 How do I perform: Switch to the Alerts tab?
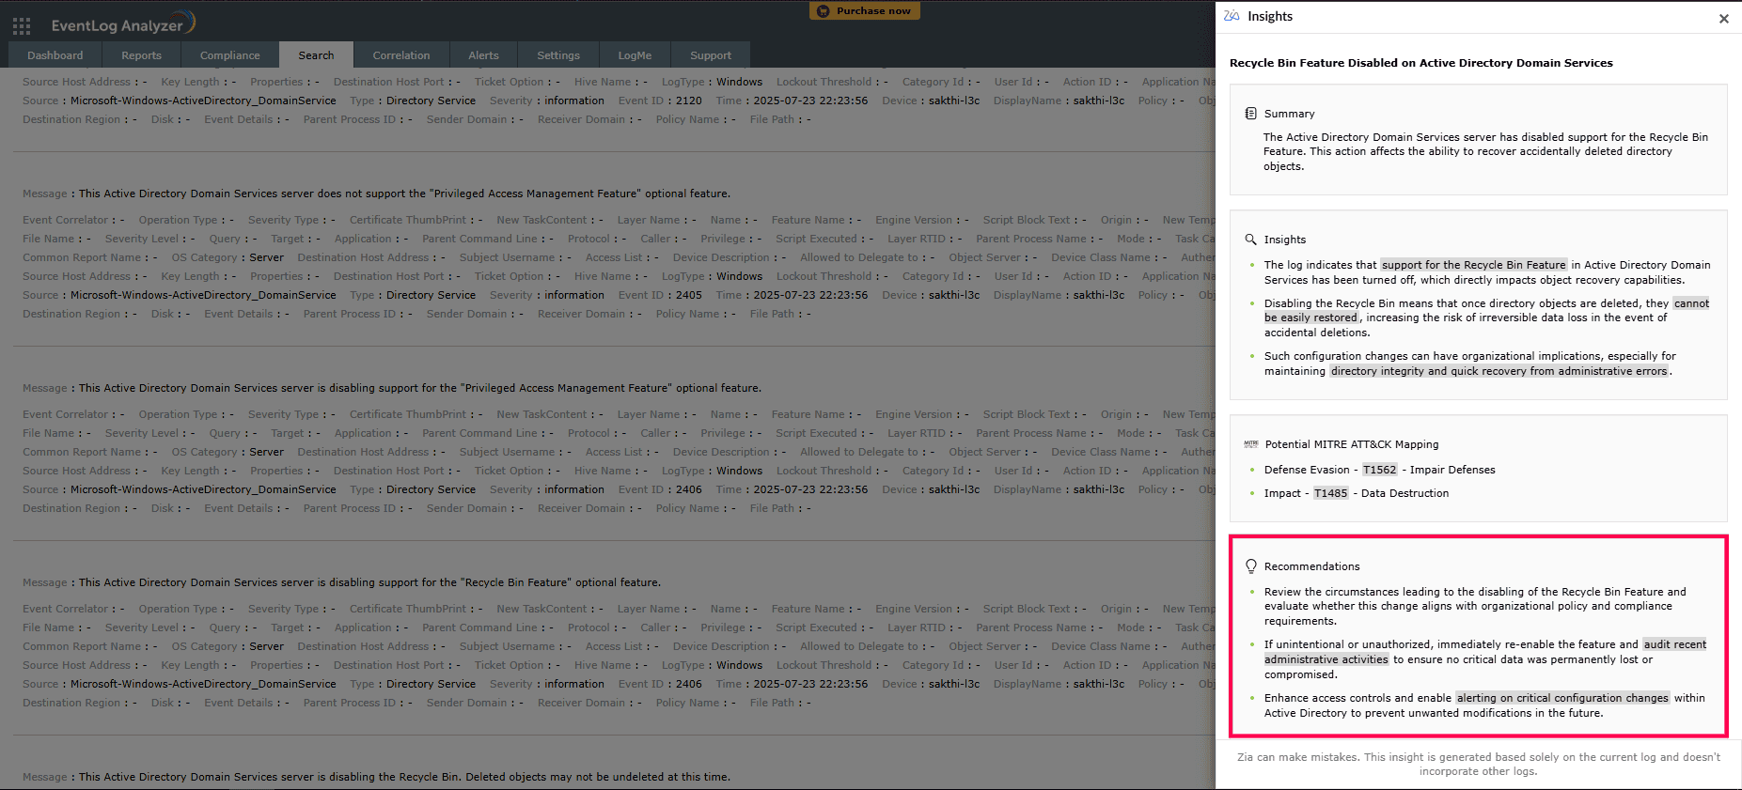pos(484,55)
